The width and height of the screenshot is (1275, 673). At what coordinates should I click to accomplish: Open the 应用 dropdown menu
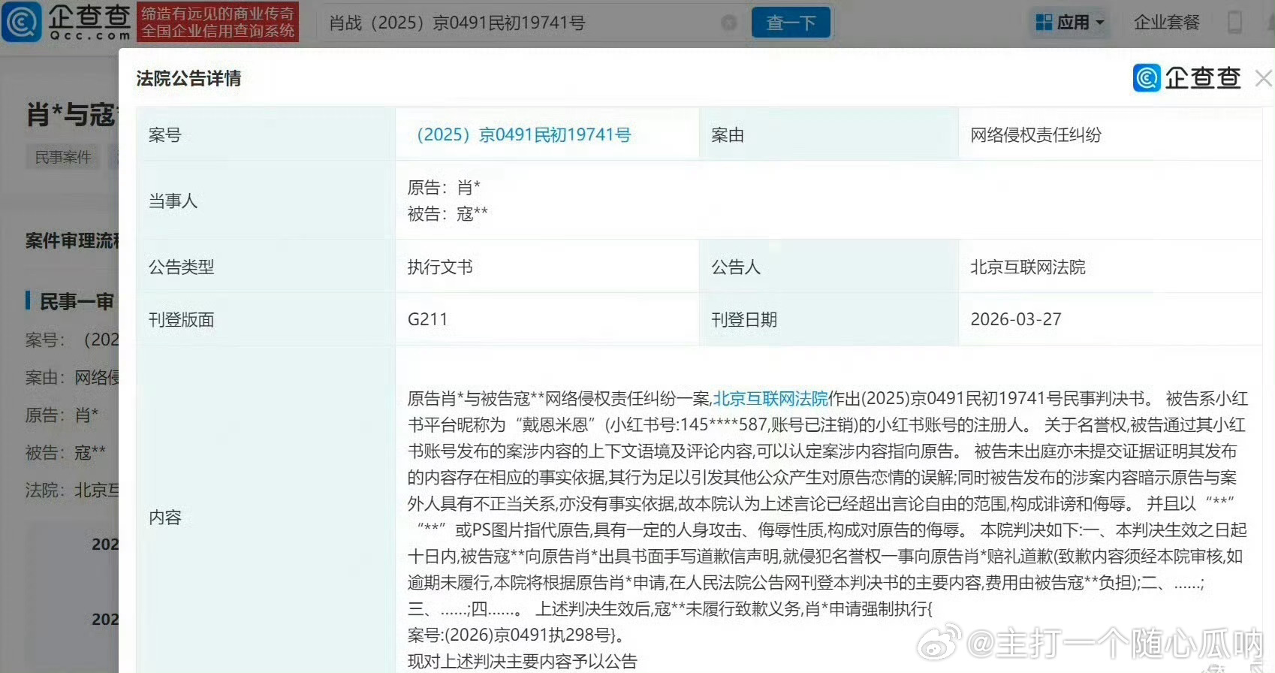[1070, 23]
